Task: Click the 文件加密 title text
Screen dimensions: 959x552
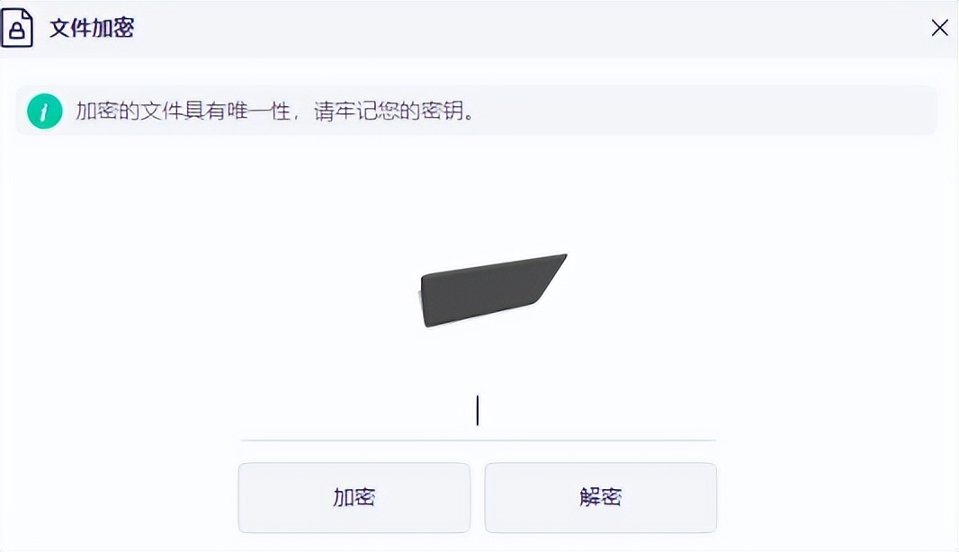Action: click(x=92, y=28)
